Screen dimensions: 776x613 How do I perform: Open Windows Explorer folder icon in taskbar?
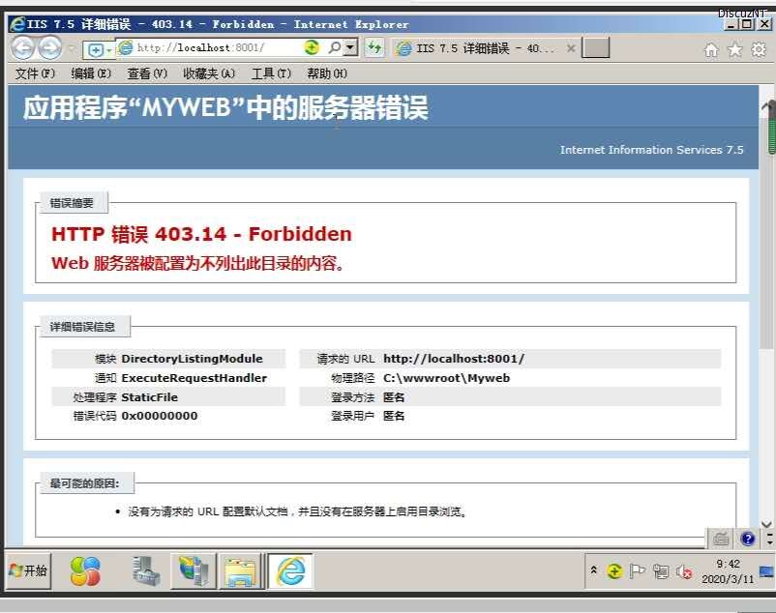tap(241, 571)
